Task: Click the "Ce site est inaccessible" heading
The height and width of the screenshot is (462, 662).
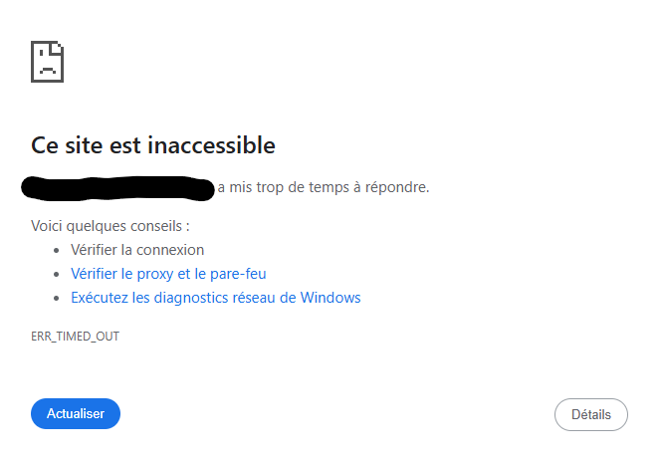Action: pyautogui.click(x=153, y=145)
